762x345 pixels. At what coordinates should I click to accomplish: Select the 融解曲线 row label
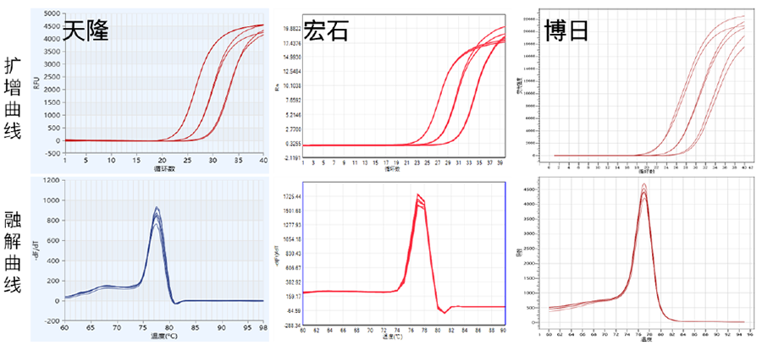coord(13,252)
